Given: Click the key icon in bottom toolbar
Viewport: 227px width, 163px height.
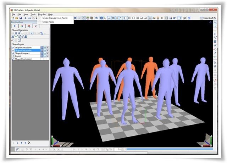Looking at the screenshot, I should [x=17, y=149].
